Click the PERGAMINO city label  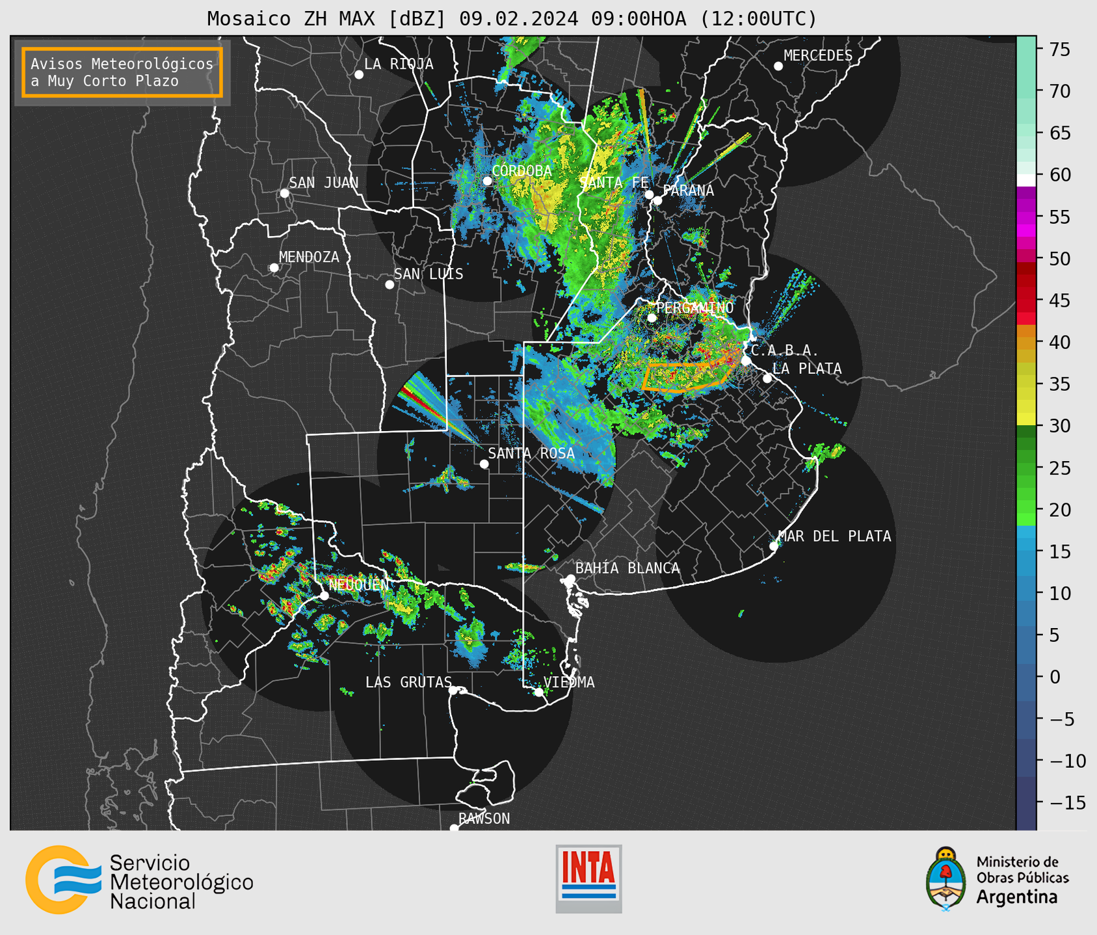pyautogui.click(x=694, y=308)
